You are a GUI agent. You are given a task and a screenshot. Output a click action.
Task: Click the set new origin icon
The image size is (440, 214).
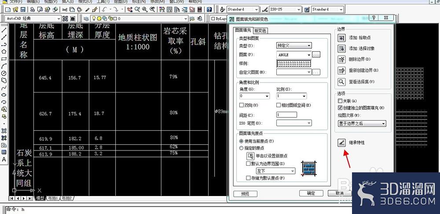point(250,156)
